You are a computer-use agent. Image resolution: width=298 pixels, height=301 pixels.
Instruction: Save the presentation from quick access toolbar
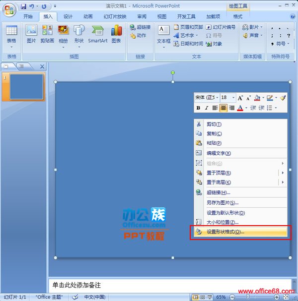[24, 6]
